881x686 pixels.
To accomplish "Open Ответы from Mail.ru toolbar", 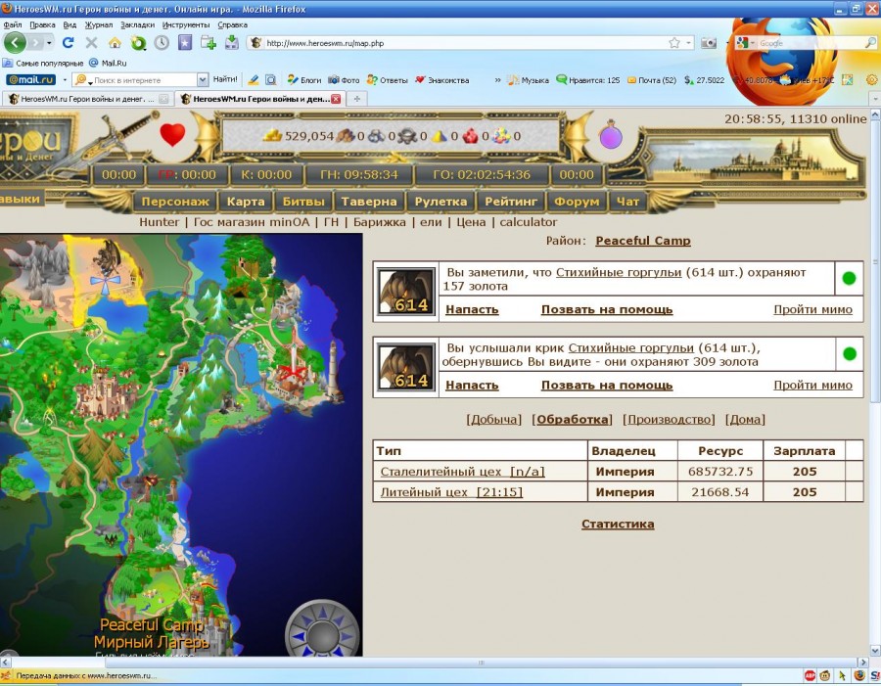I will click(x=387, y=80).
